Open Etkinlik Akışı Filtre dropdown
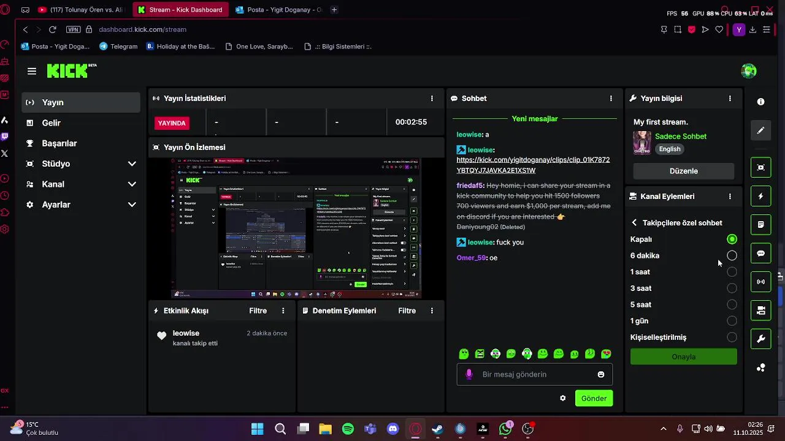The width and height of the screenshot is (785, 441). click(258, 311)
